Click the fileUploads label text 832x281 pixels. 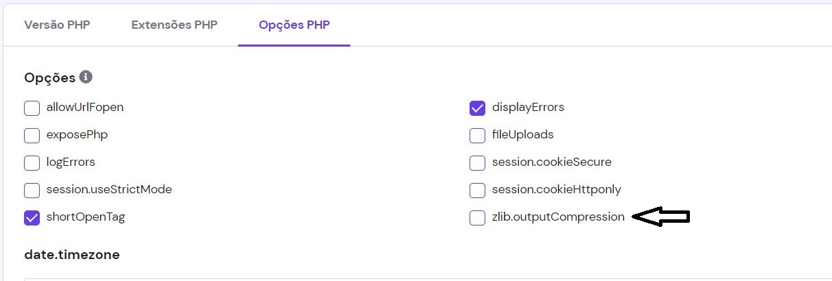(x=522, y=134)
